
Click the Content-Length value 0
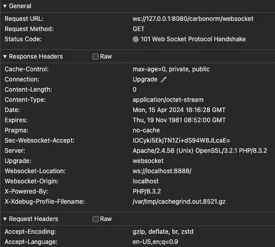(x=134, y=90)
